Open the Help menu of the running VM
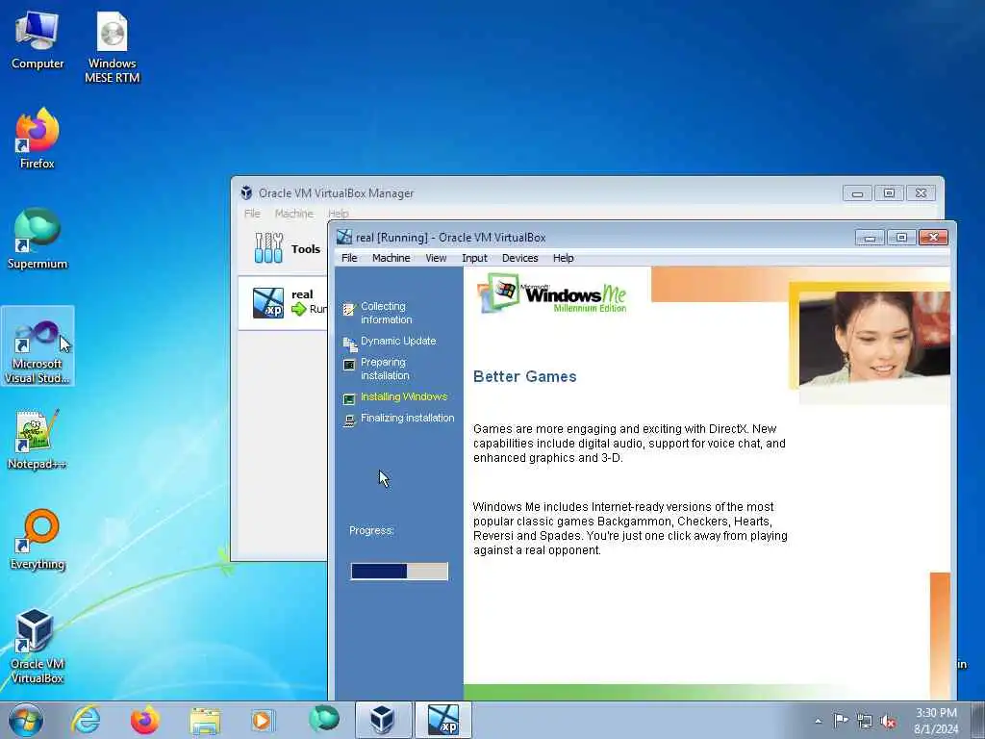 (563, 258)
